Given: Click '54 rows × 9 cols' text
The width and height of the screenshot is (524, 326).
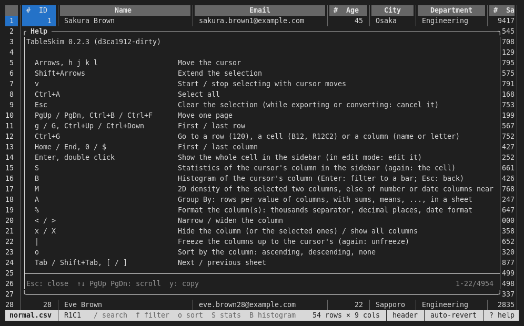Looking at the screenshot, I should coord(346,315).
